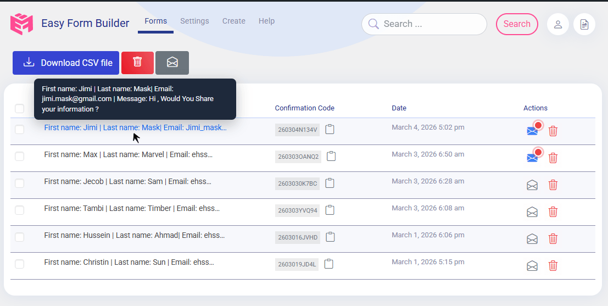Switch to the Settings tab
Screen dimensions: 608x306
(194, 21)
